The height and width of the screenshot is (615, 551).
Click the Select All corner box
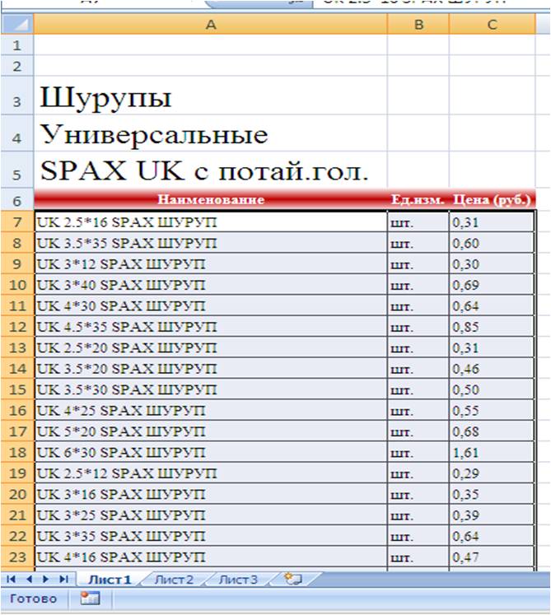(16, 26)
